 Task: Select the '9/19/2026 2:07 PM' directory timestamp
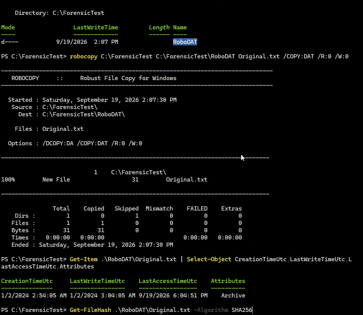[87, 42]
